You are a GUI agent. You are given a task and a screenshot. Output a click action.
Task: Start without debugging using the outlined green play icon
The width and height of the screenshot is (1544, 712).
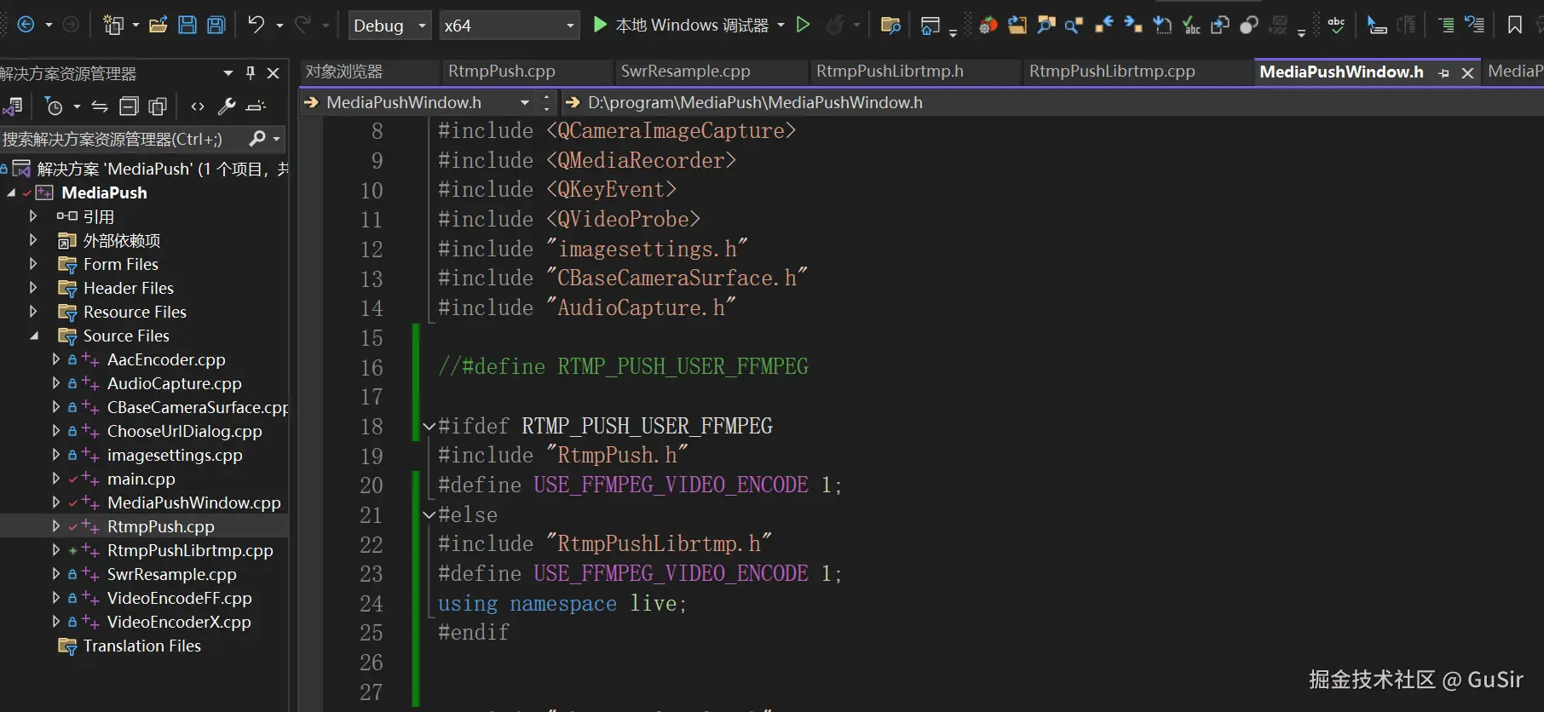click(x=803, y=25)
